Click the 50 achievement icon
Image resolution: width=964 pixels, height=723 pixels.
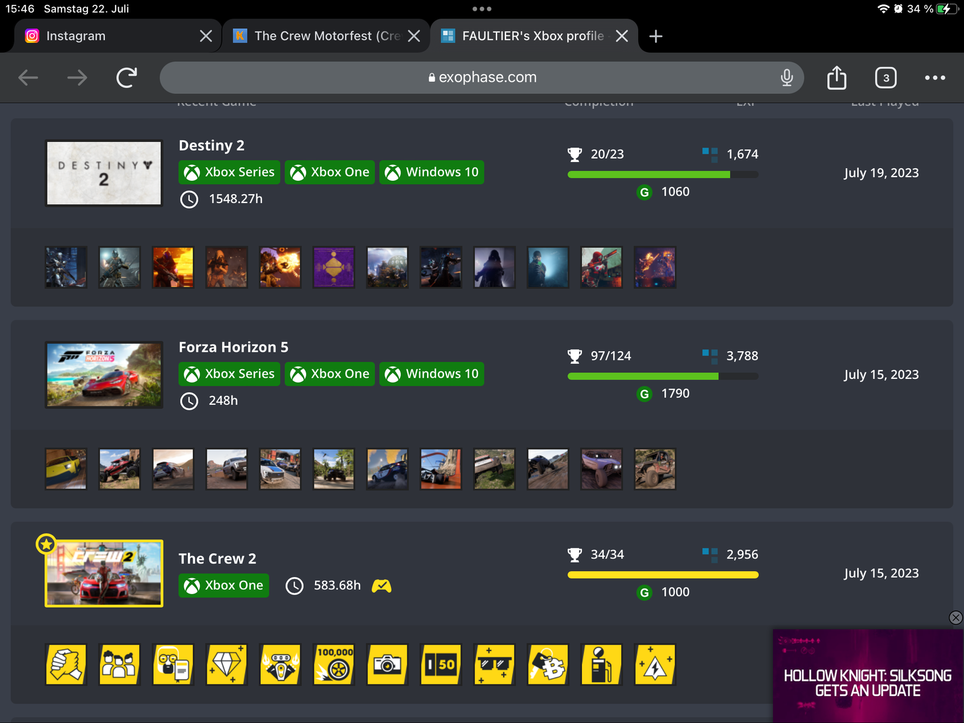click(x=441, y=665)
